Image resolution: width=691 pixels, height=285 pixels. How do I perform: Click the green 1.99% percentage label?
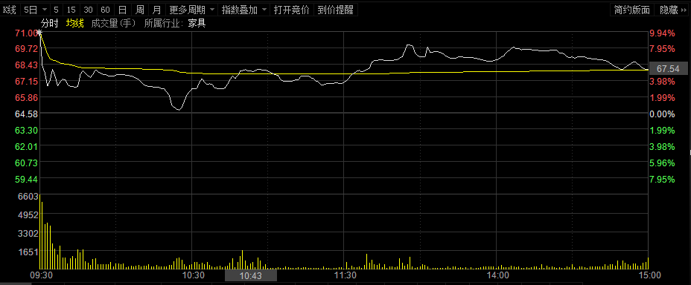click(x=663, y=131)
